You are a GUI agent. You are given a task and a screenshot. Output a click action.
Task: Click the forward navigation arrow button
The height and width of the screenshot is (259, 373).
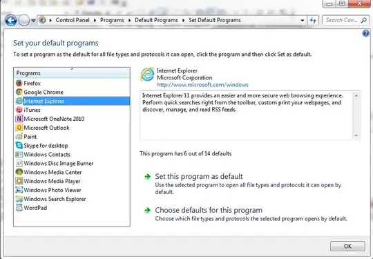(x=23, y=20)
